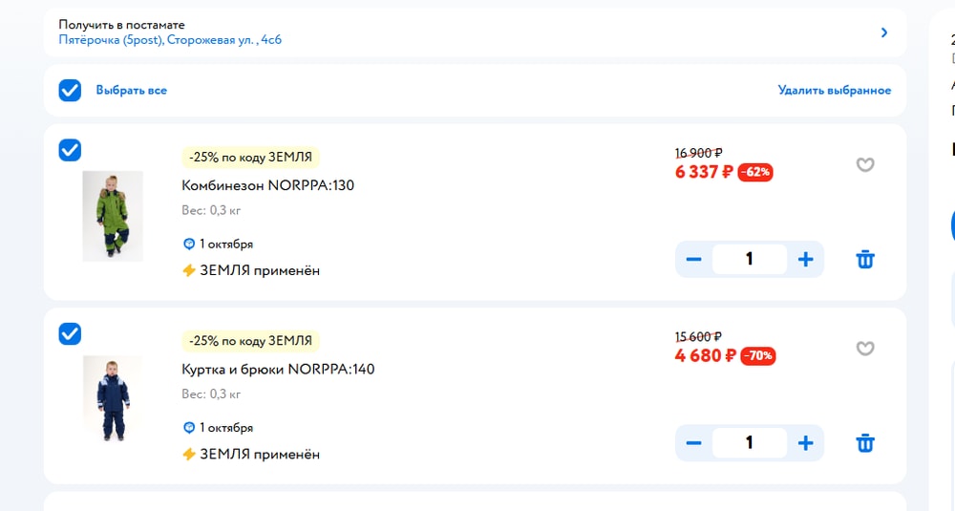Open the Пятёрочка (5post) pickup address link
The image size is (955, 511).
tap(170, 40)
